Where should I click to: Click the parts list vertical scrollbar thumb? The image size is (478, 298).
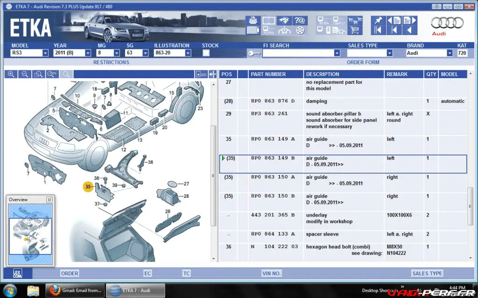471,206
